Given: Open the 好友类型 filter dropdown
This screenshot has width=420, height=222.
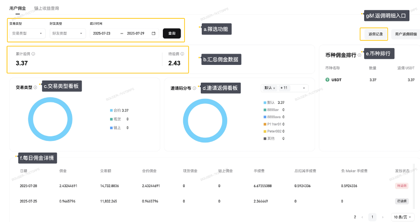Looking at the screenshot, I should click(67, 33).
